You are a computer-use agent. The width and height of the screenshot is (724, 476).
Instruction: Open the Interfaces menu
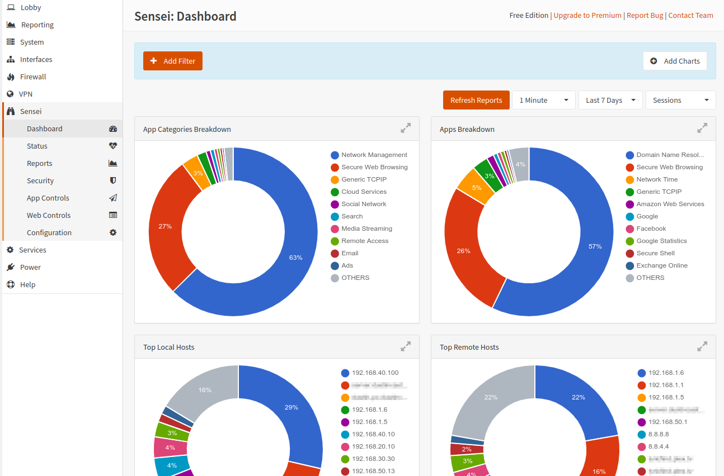point(62,59)
